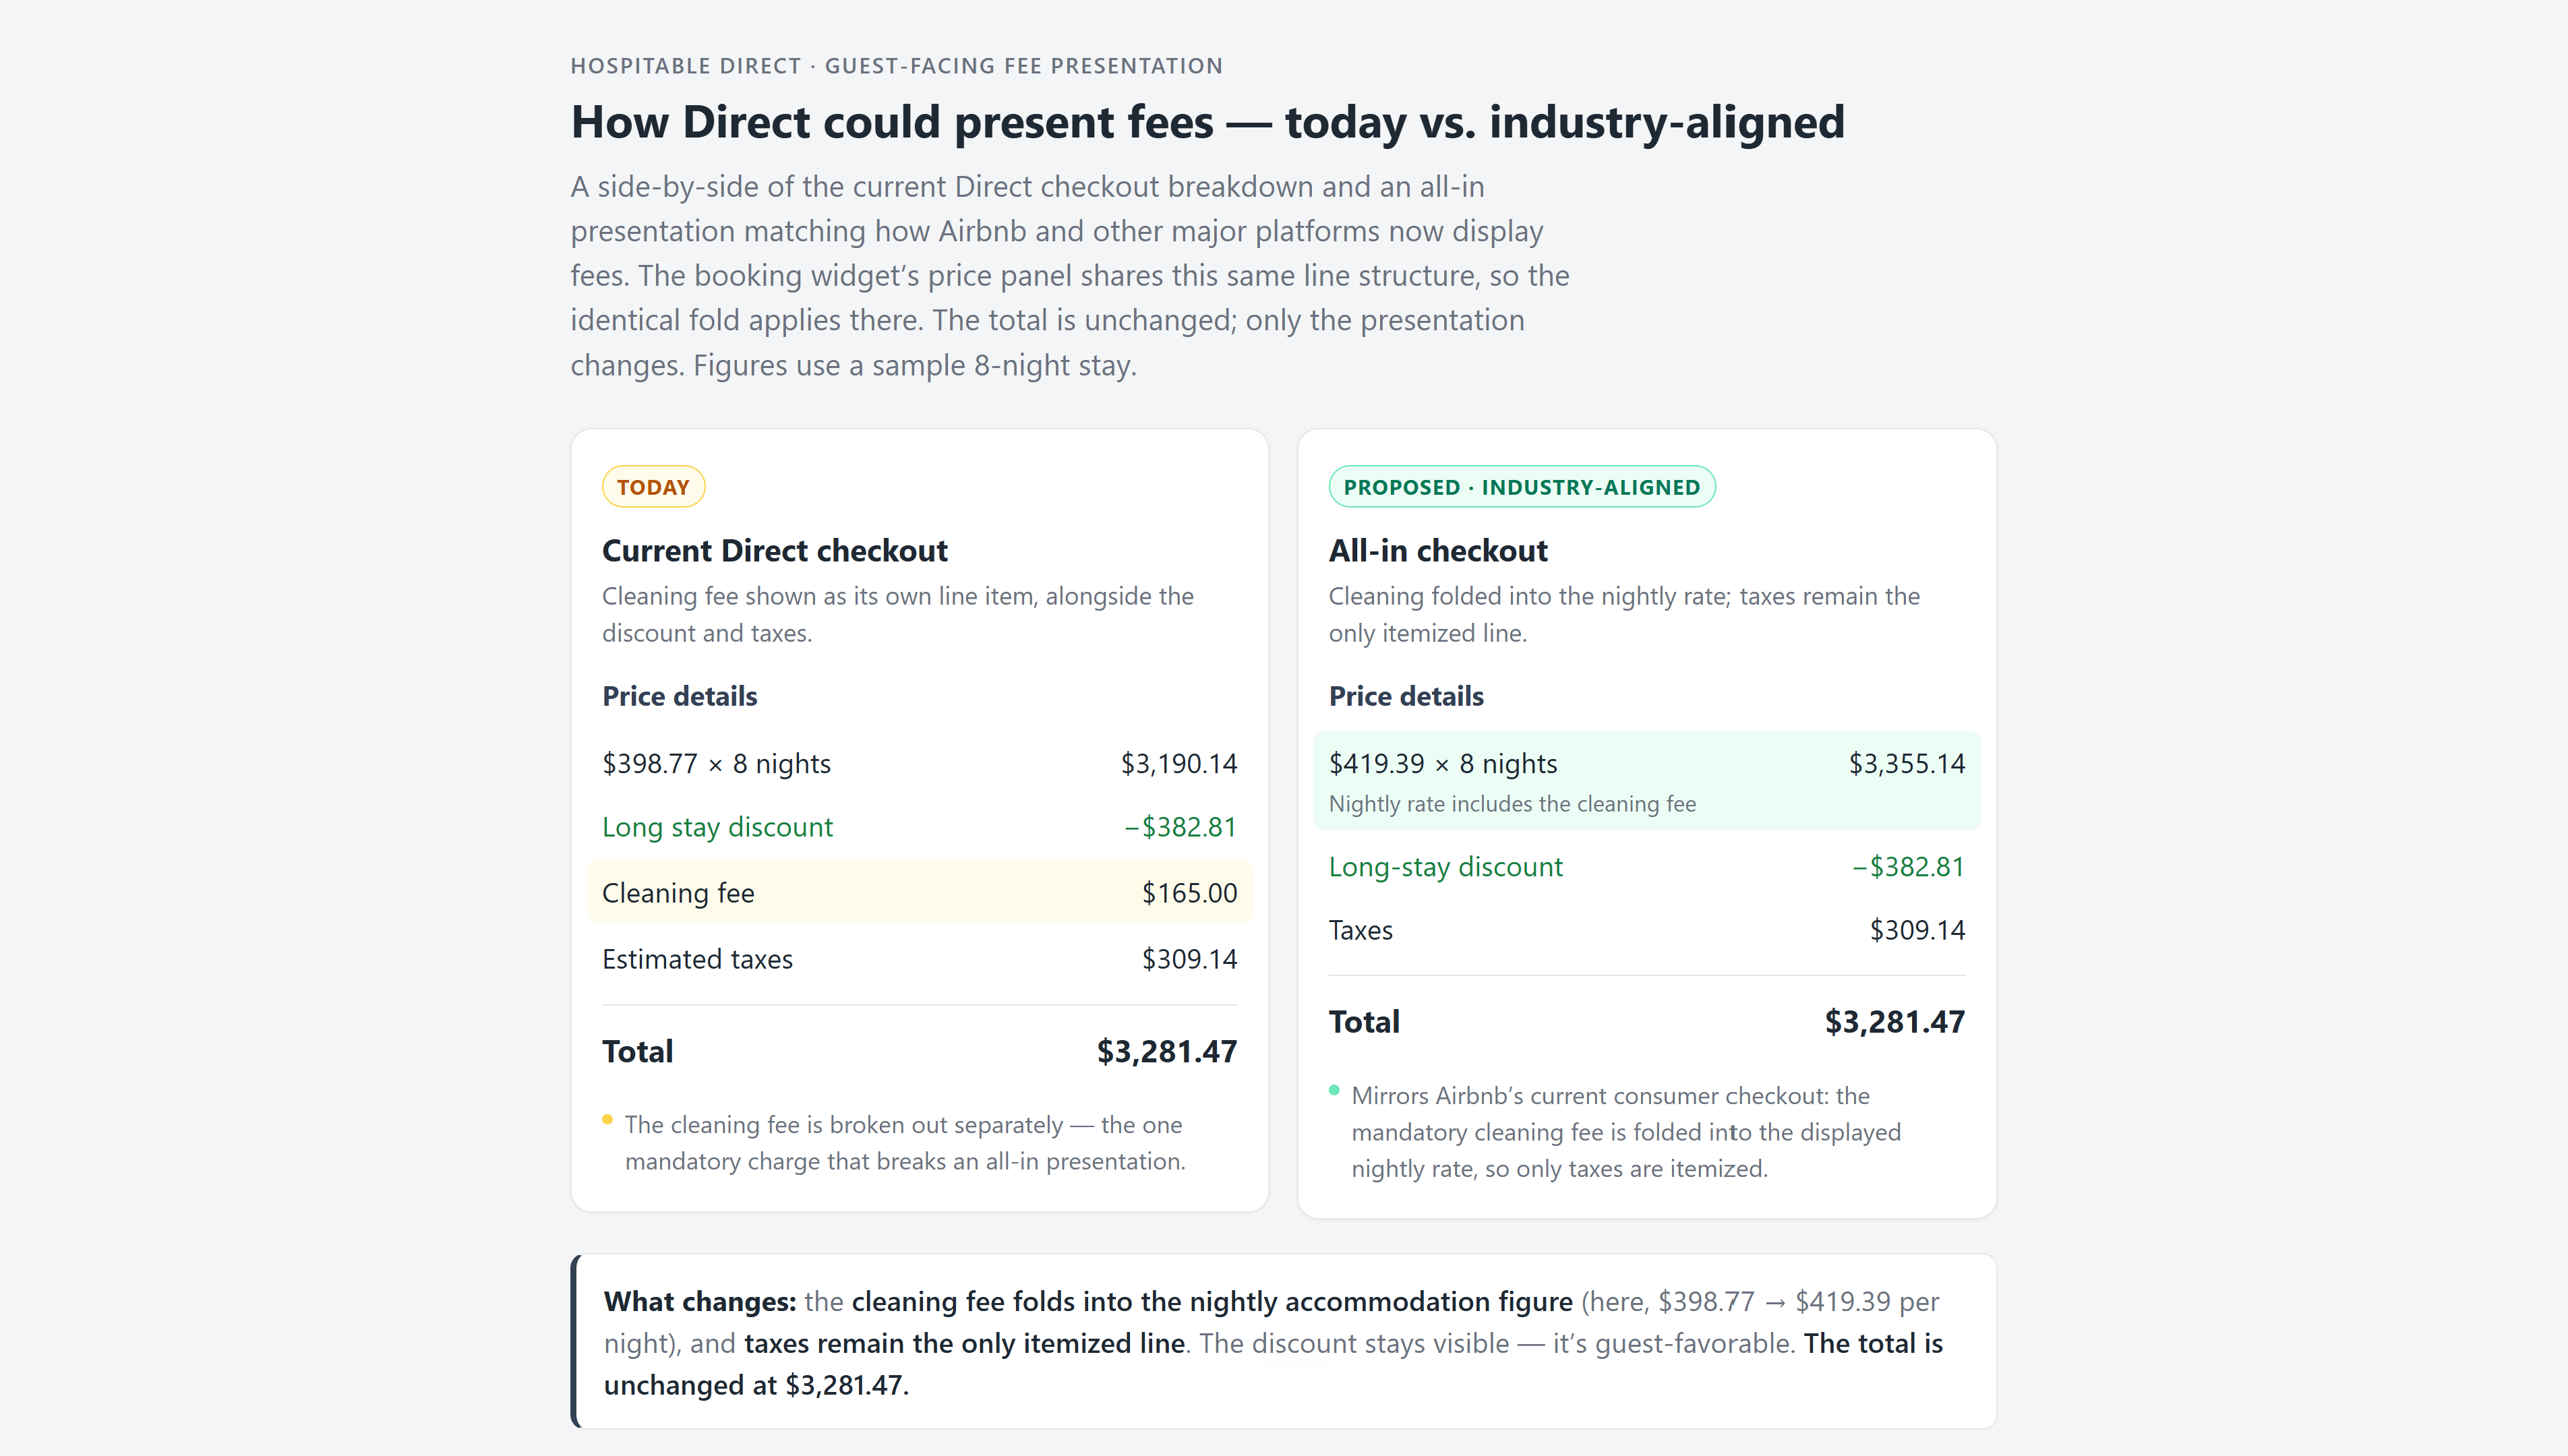Click the $3,190.14 nightly subtotal amount
This screenshot has height=1456, width=2568.
[1178, 764]
